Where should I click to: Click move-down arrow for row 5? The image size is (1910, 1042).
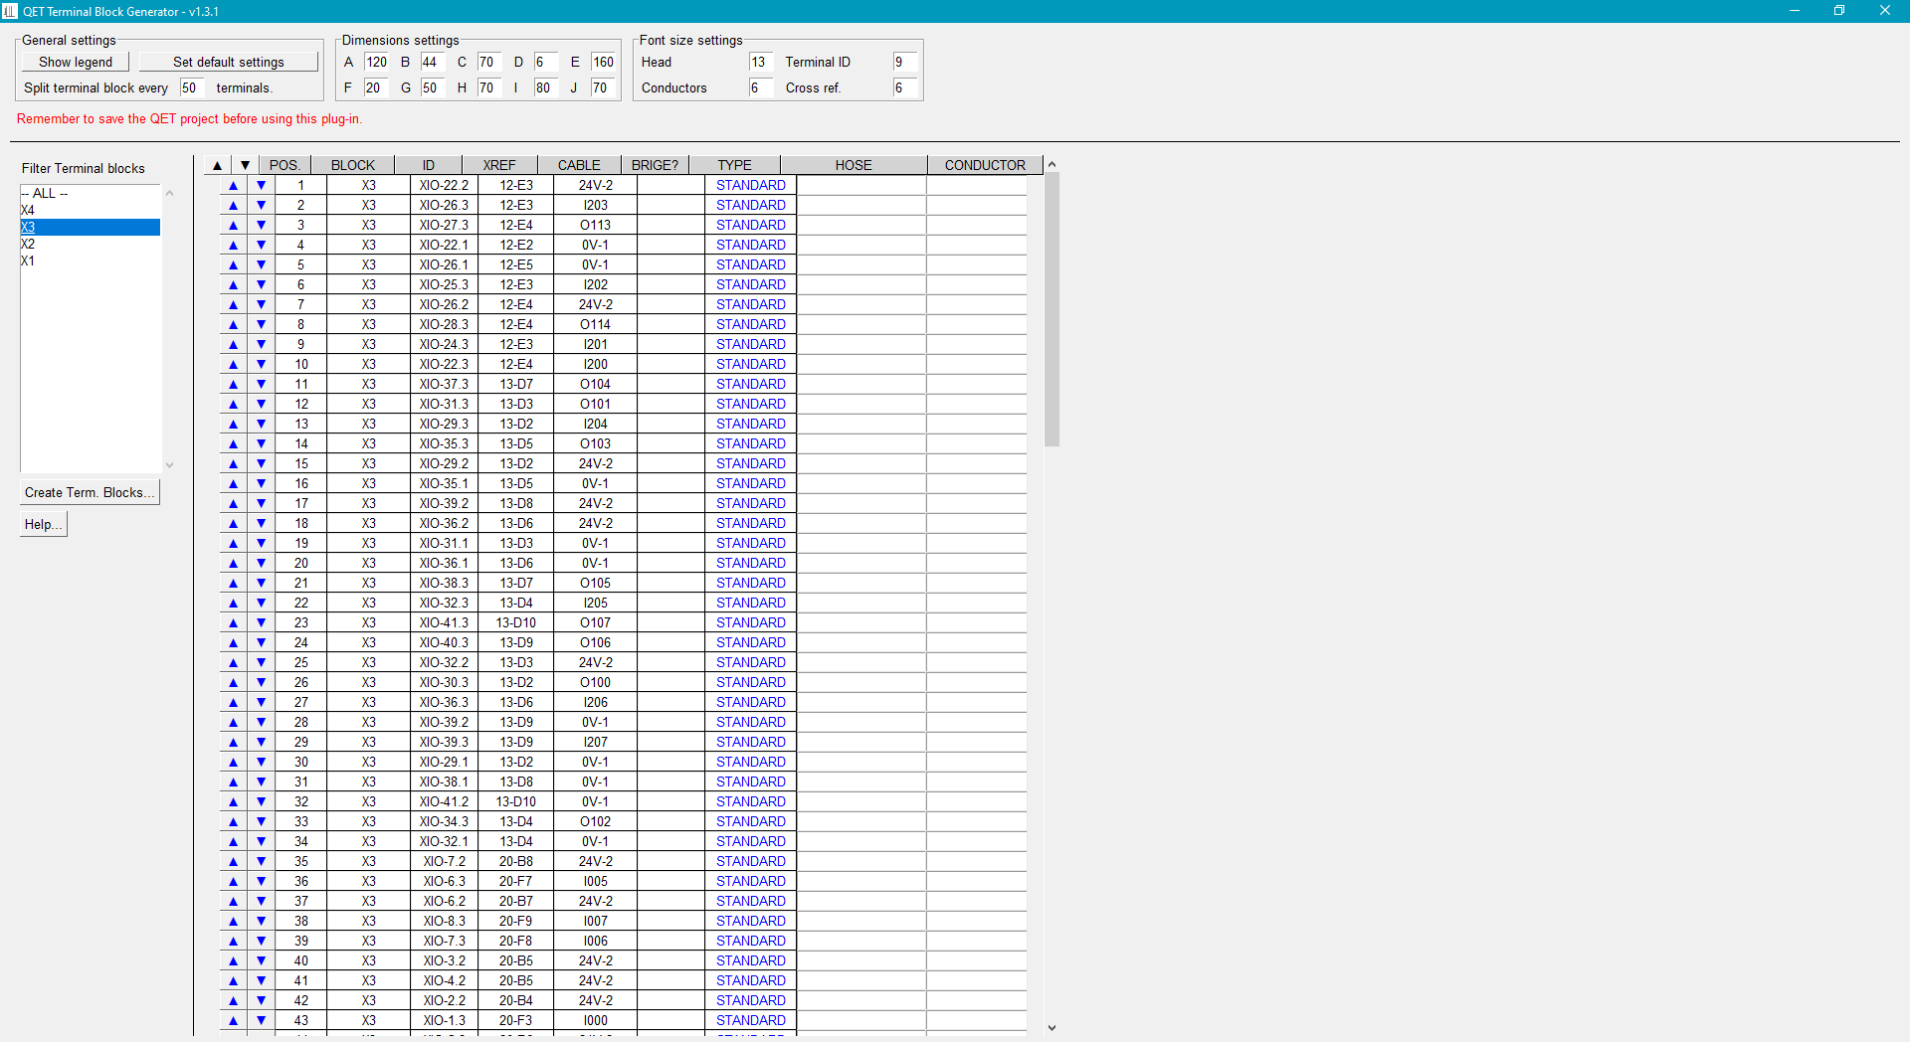(x=262, y=265)
